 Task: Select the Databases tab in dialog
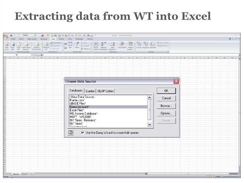click(x=76, y=90)
